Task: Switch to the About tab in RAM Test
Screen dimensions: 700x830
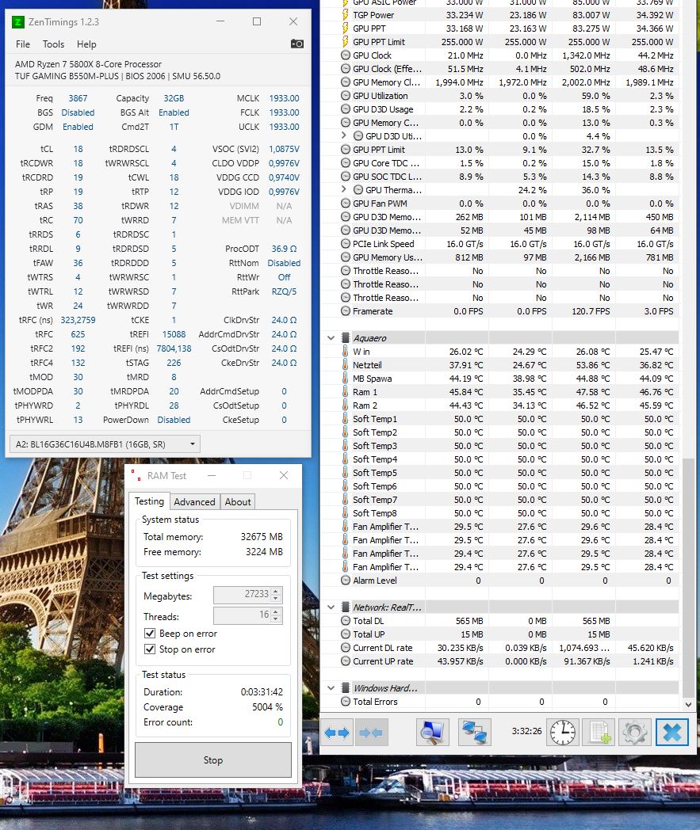Action: [237, 502]
